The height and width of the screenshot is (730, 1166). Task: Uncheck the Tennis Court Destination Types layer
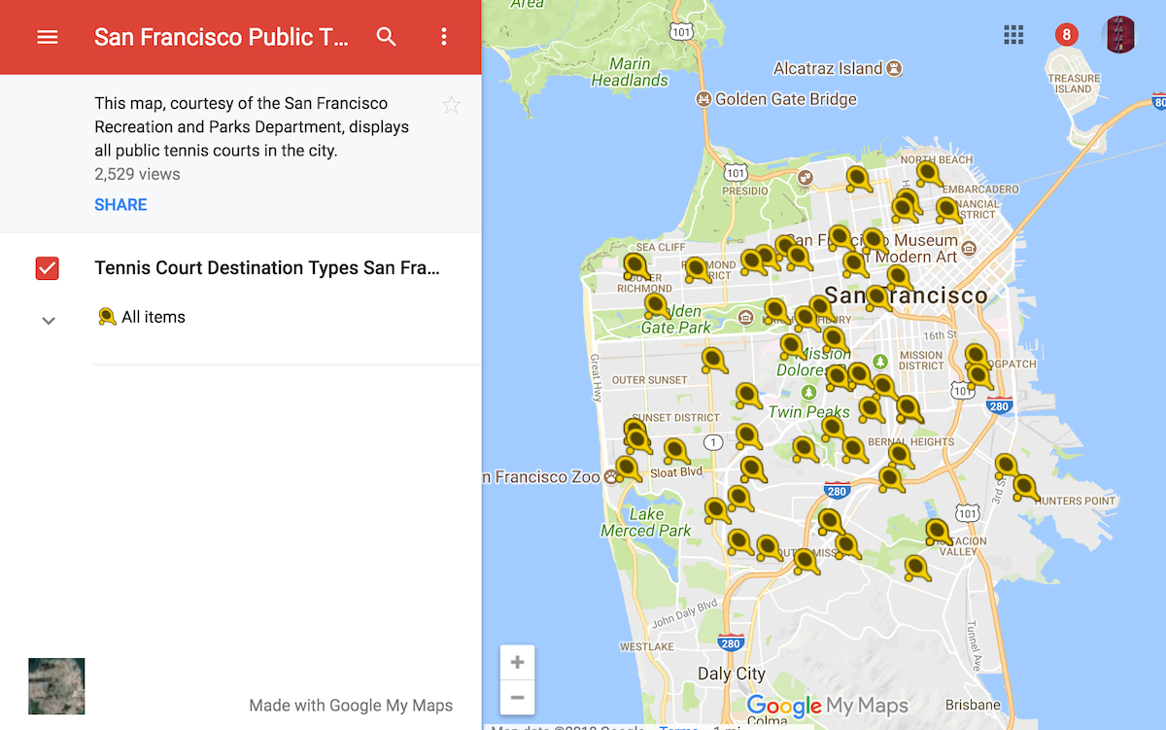click(x=48, y=268)
